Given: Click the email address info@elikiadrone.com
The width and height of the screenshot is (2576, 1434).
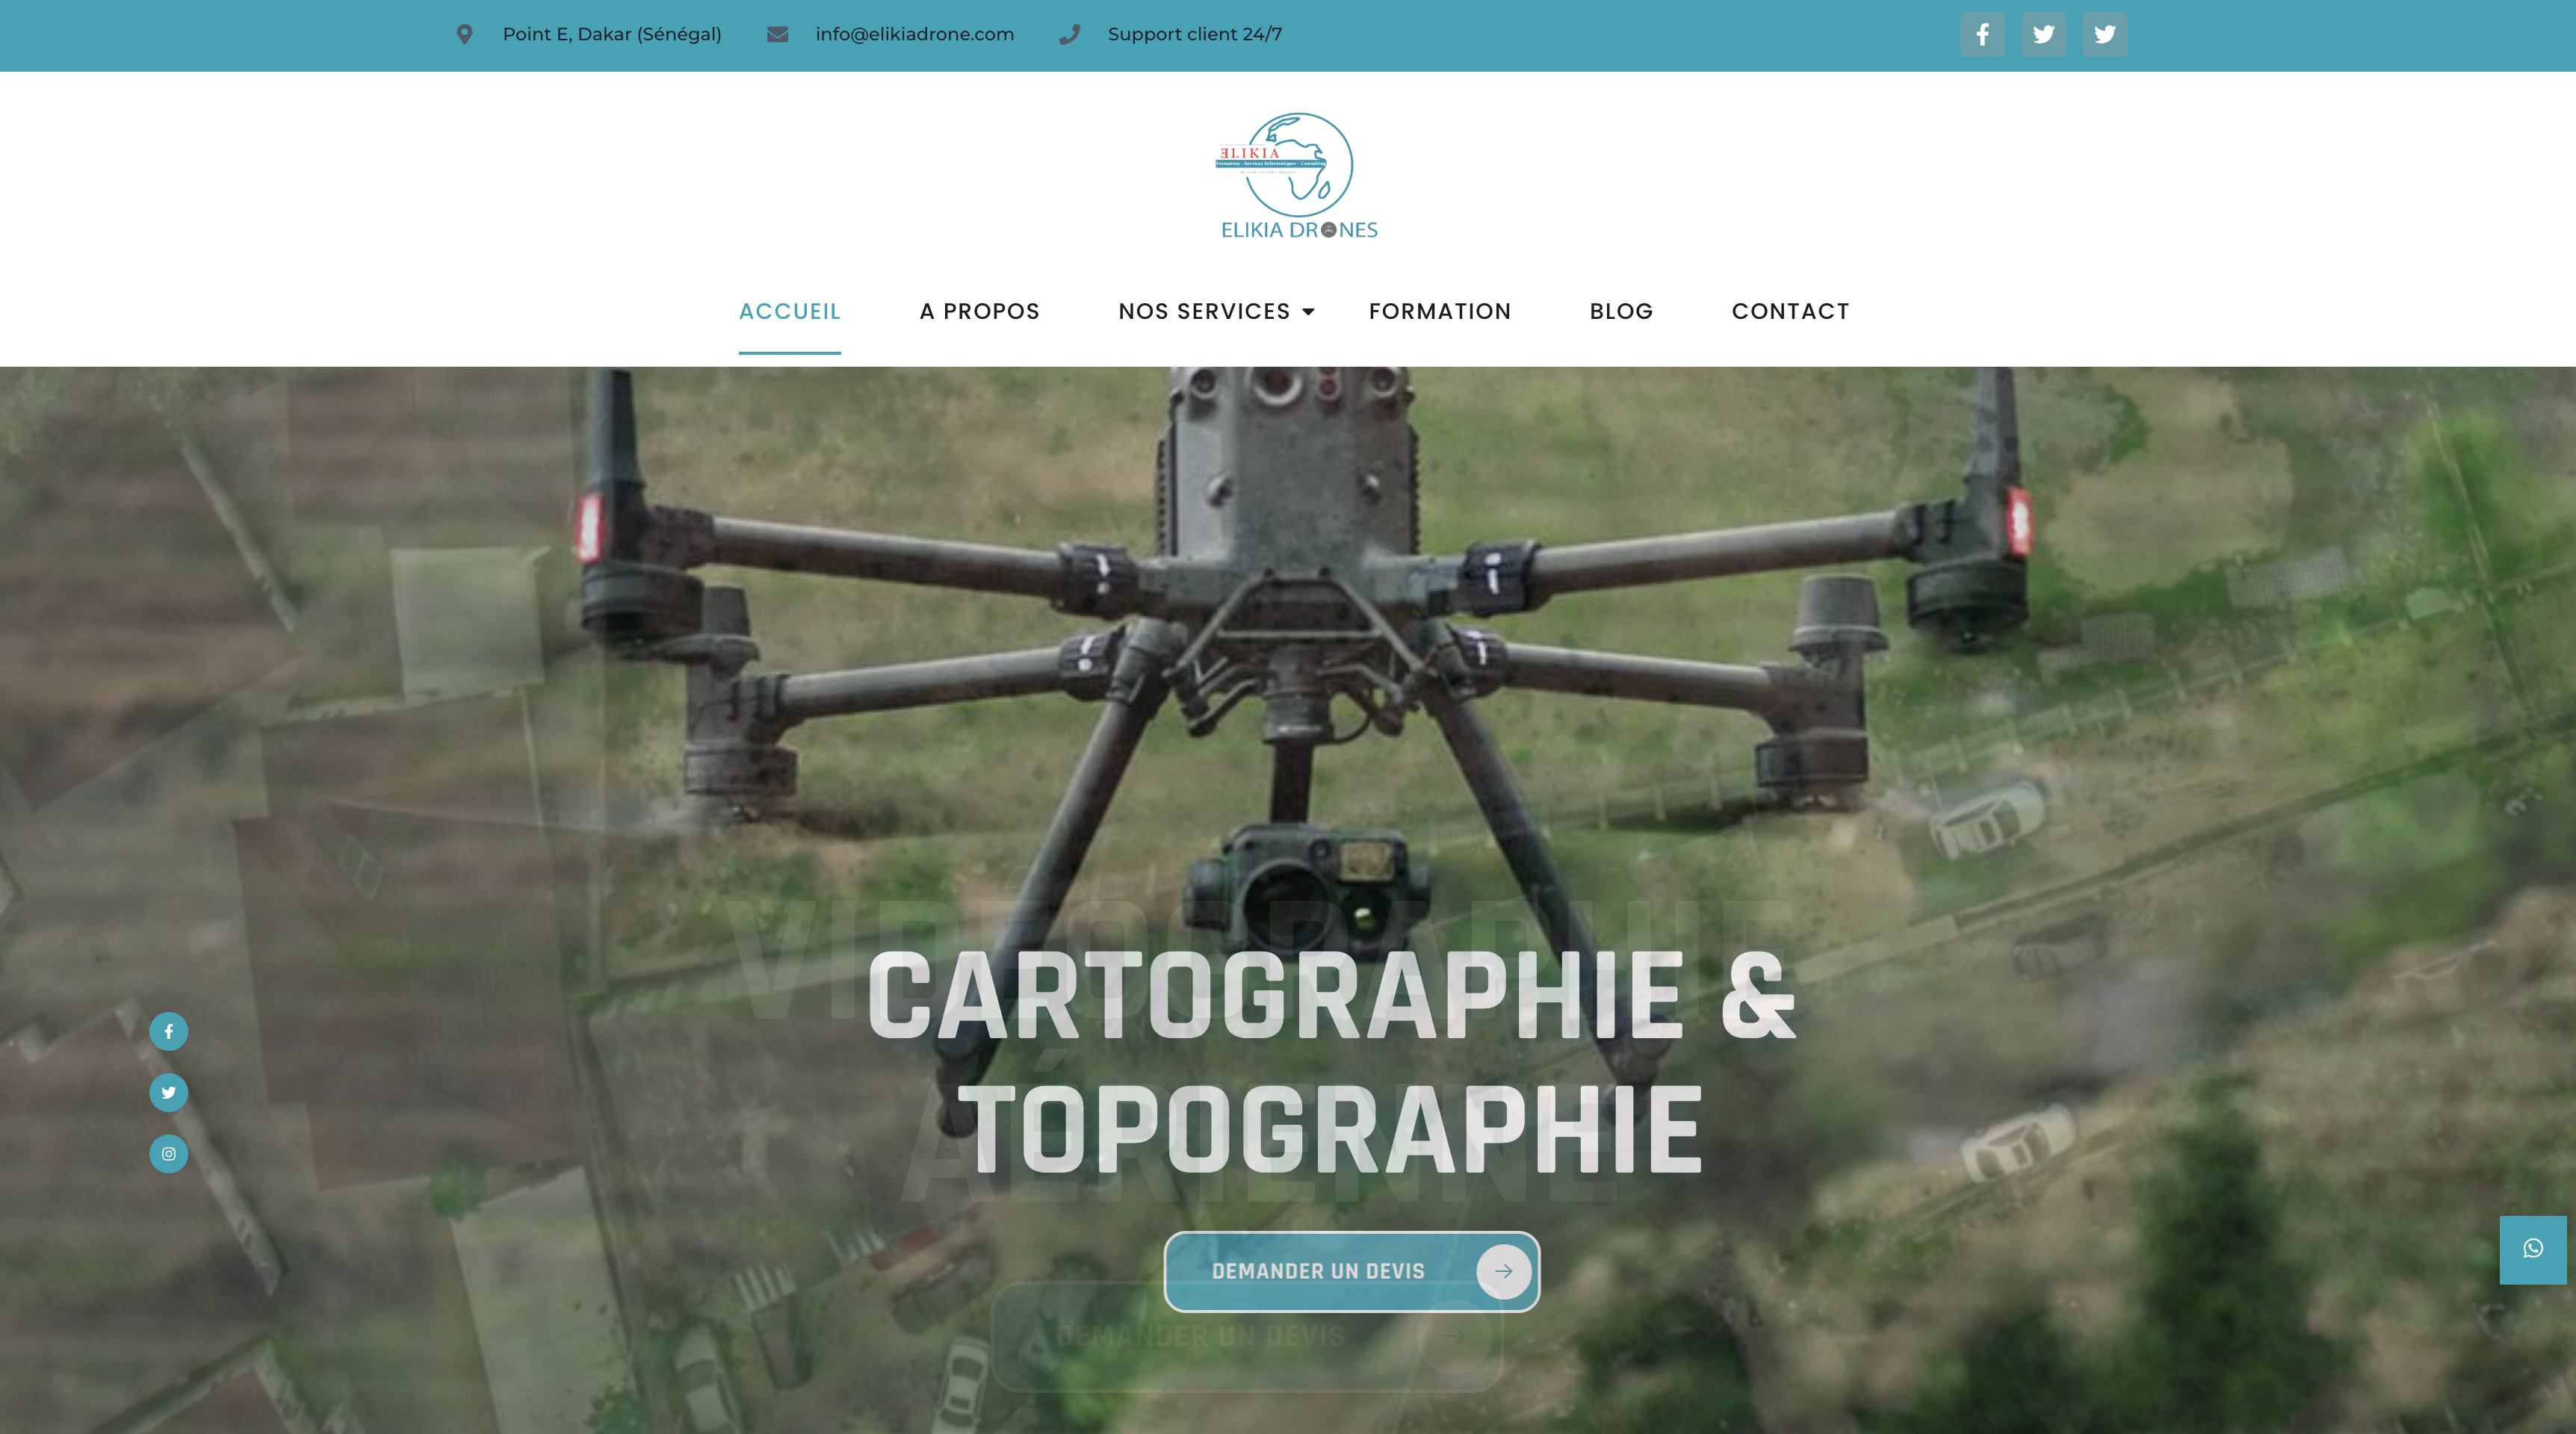Looking at the screenshot, I should (x=914, y=33).
